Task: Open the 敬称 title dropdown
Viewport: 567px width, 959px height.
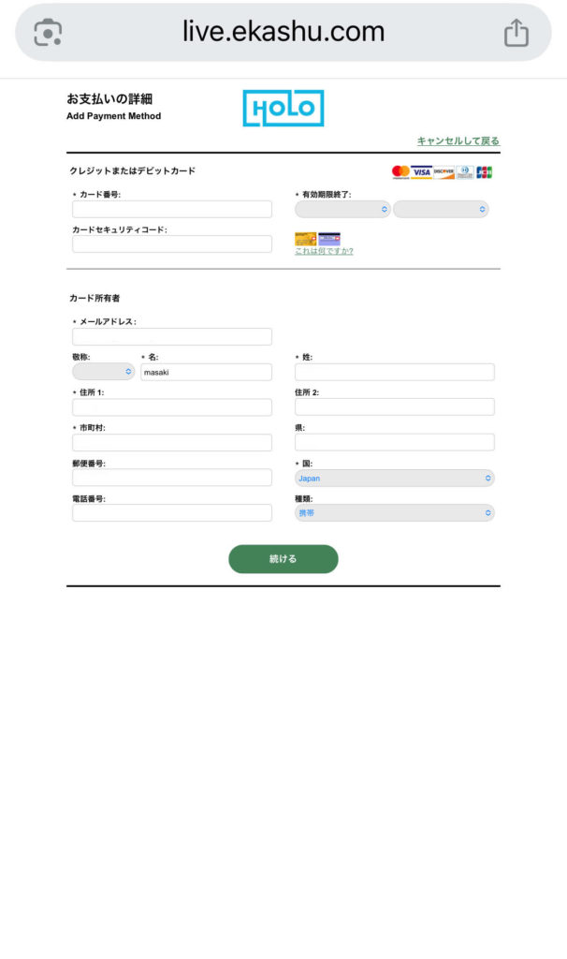Action: click(103, 372)
